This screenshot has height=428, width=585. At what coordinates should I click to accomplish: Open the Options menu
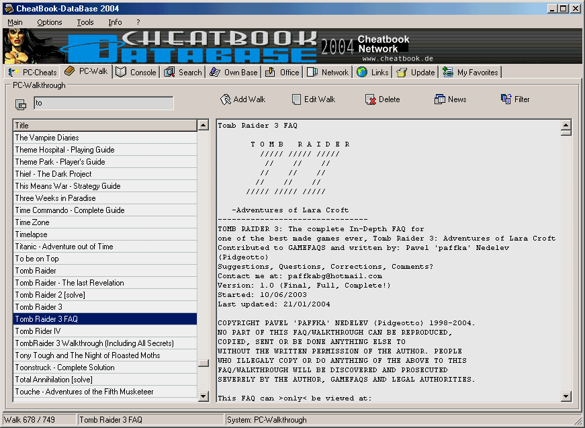[50, 22]
